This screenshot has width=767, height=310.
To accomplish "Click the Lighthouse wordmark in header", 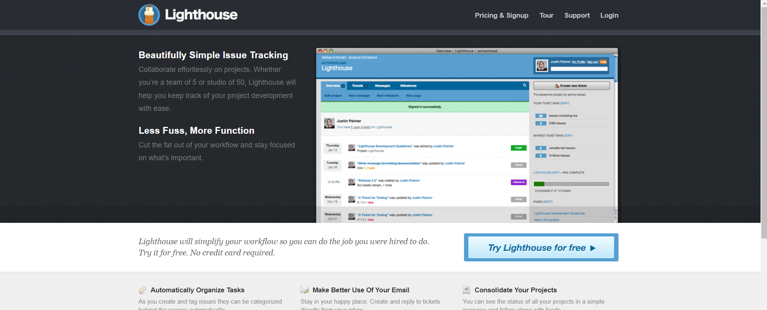I will pos(201,15).
